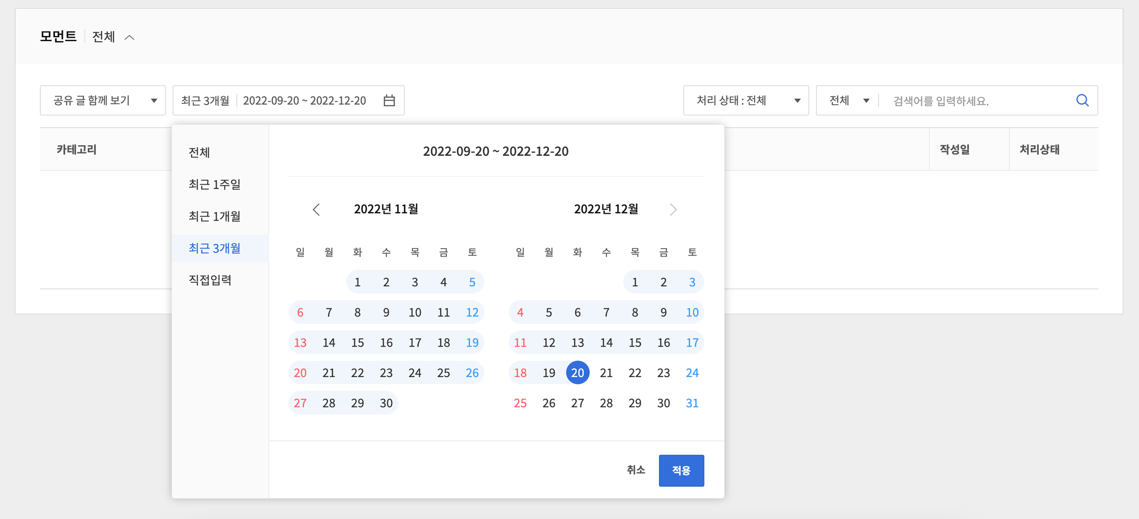Click the calendar icon in date field
Image resolution: width=1139 pixels, height=519 pixels.
pos(389,100)
